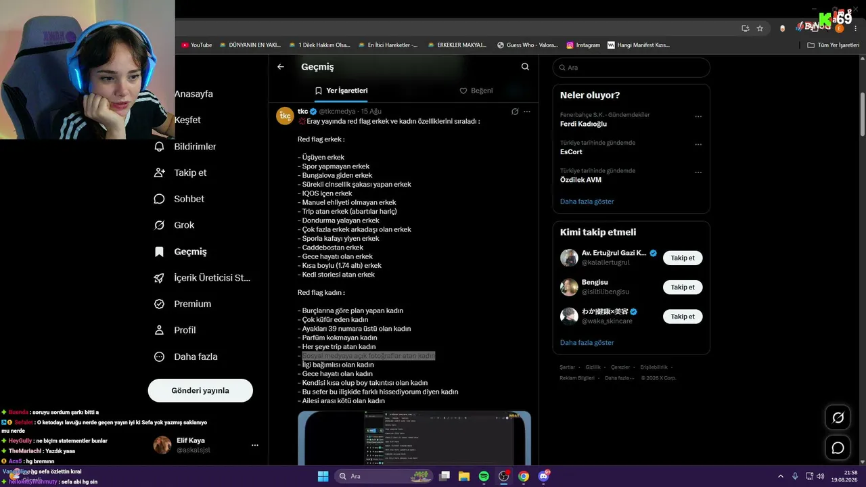The image size is (866, 487).
Task: Open the En İtici Hareketler bookmark
Action: pyautogui.click(x=388, y=45)
